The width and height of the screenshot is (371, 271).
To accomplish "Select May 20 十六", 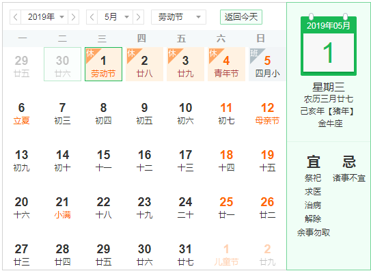I will tap(22, 208).
